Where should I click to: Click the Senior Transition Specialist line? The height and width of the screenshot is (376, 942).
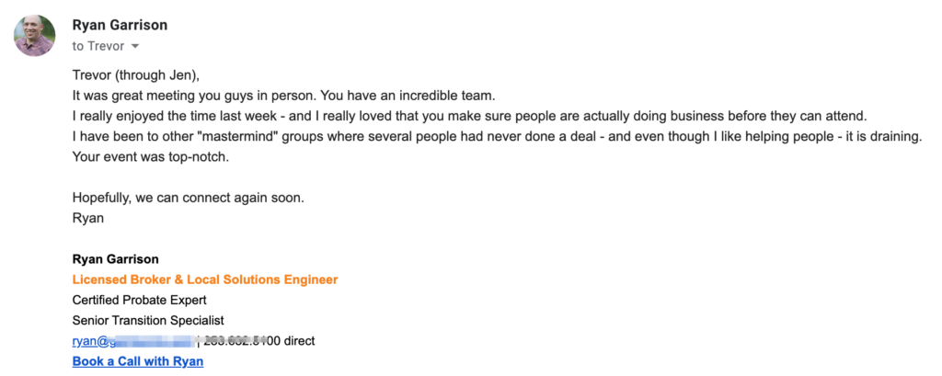[148, 321]
